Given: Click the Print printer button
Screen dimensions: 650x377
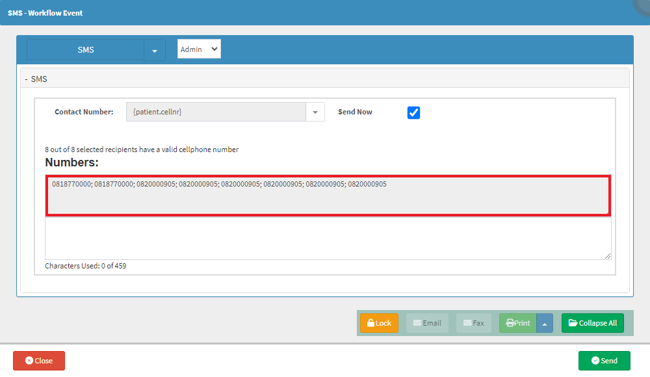Looking at the screenshot, I should coord(518,323).
